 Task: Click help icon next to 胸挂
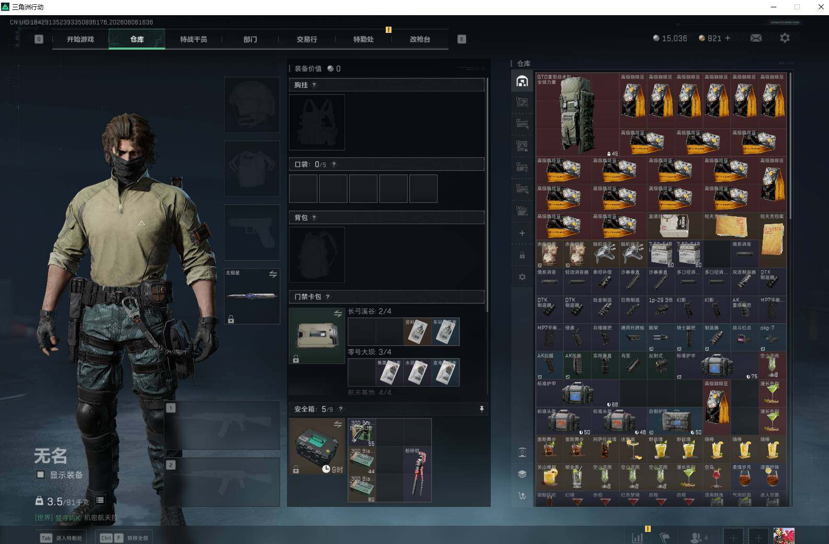314,85
